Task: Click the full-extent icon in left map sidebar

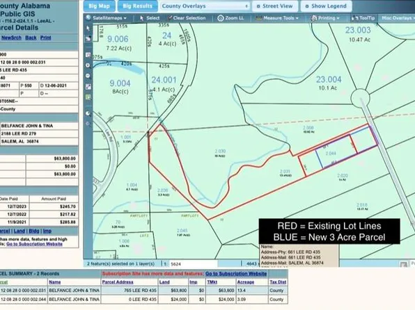Action: point(88,86)
